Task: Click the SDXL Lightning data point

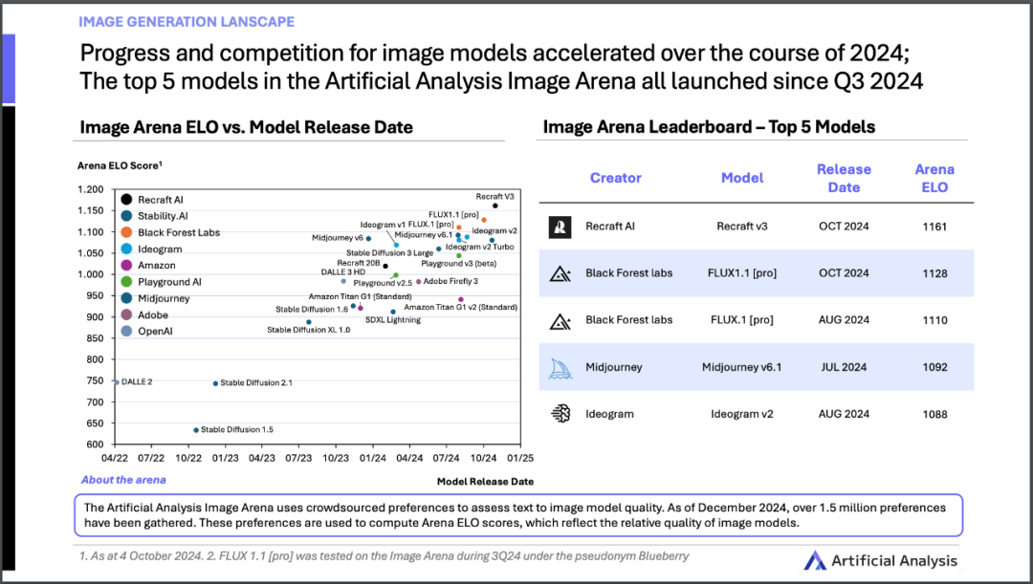Action: click(393, 313)
